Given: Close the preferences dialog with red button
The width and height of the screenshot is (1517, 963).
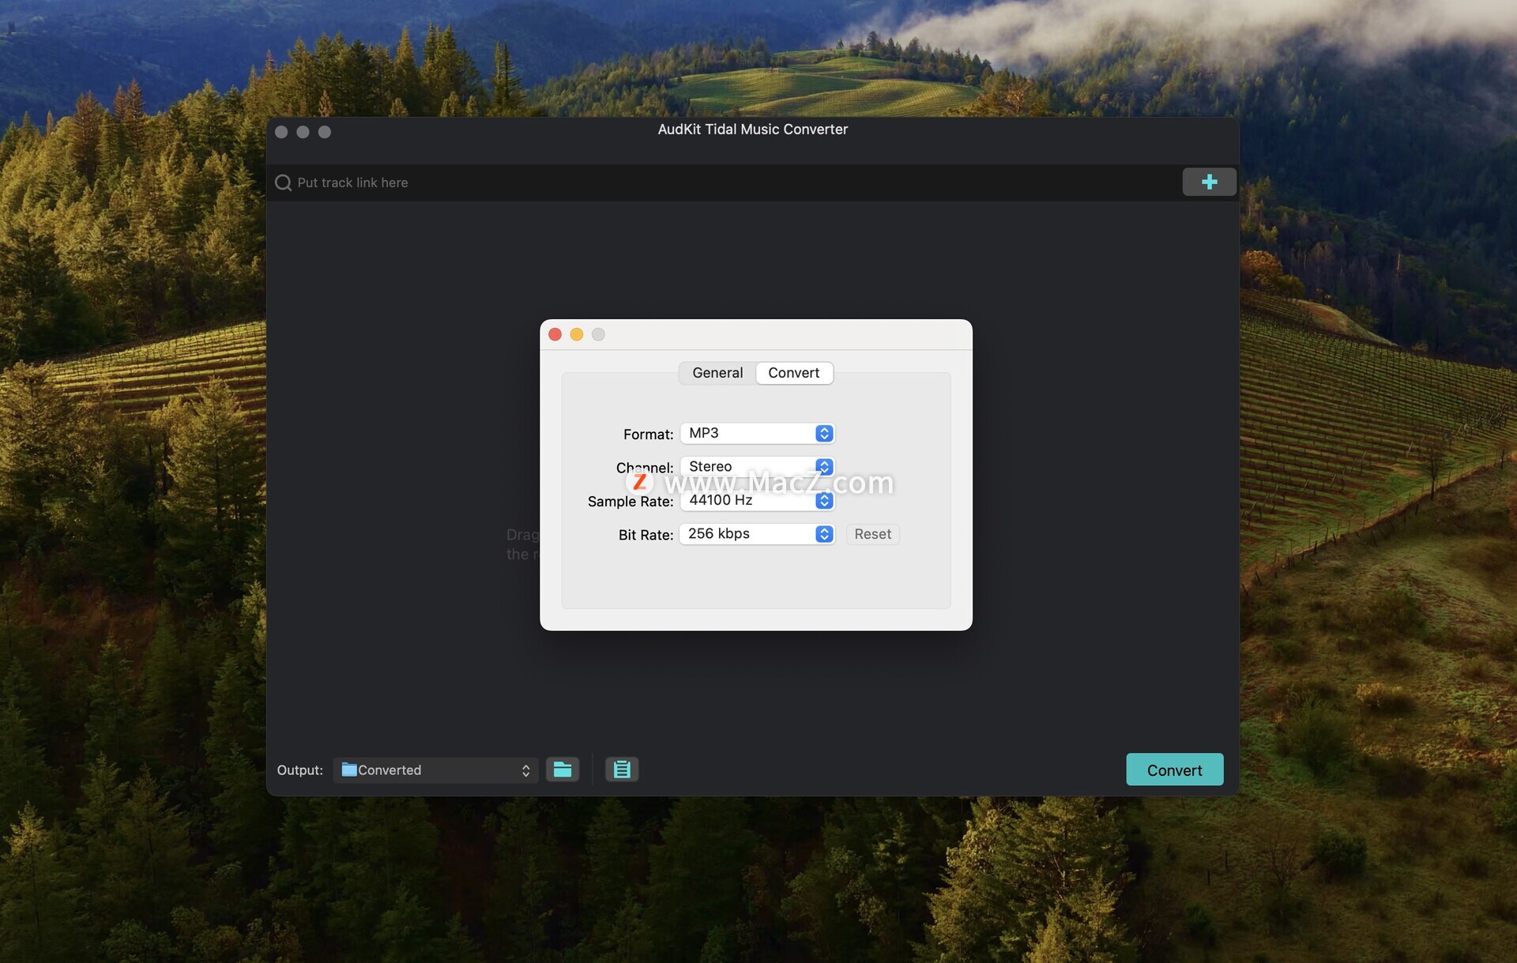Looking at the screenshot, I should 555,334.
